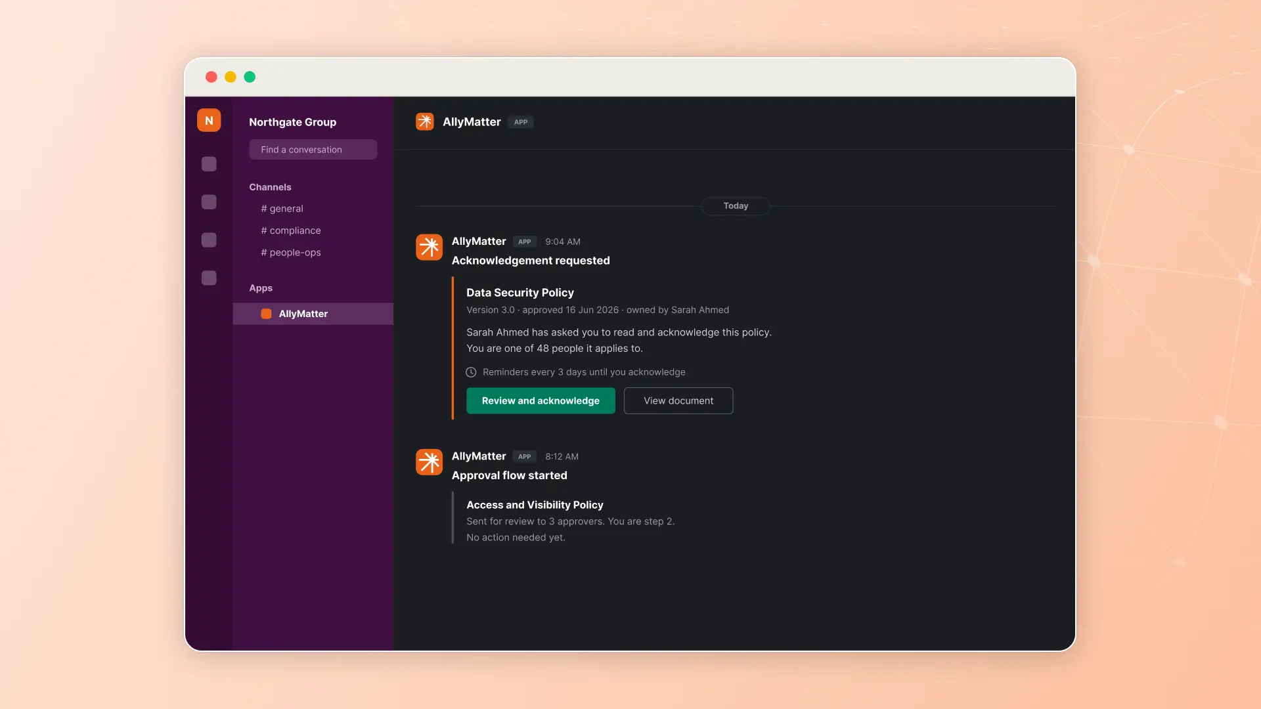Image resolution: width=1261 pixels, height=709 pixels.
Task: Click the red close window dot
Action: [x=211, y=77]
